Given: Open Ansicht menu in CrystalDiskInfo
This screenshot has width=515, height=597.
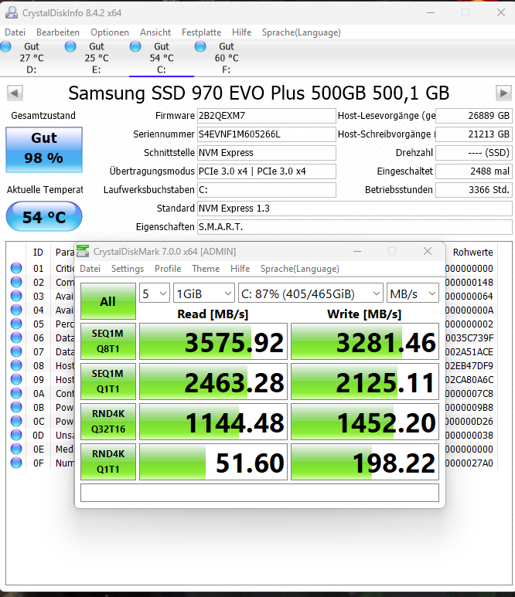Looking at the screenshot, I should pyautogui.click(x=155, y=32).
